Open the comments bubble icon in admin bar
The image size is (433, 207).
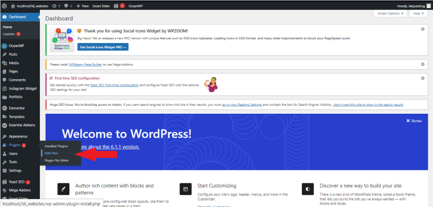click(67, 6)
